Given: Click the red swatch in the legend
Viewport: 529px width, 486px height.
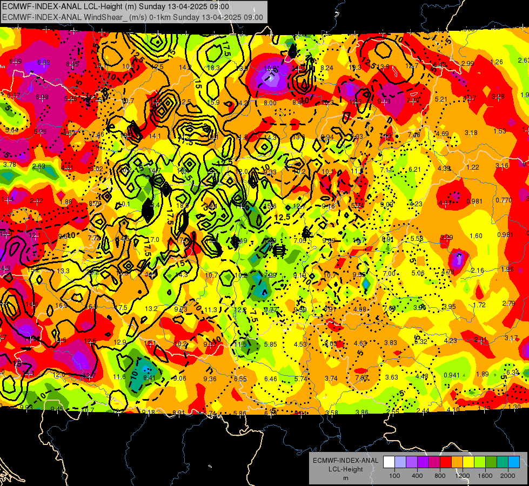Looking at the screenshot, I should click(446, 462).
